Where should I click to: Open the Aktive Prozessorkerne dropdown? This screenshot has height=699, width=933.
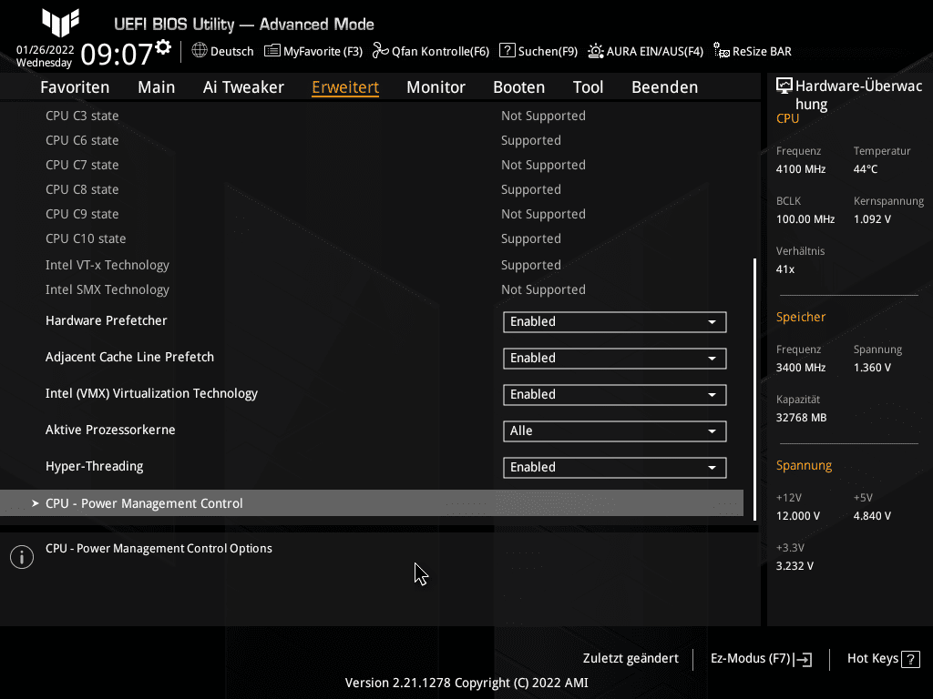pos(615,431)
